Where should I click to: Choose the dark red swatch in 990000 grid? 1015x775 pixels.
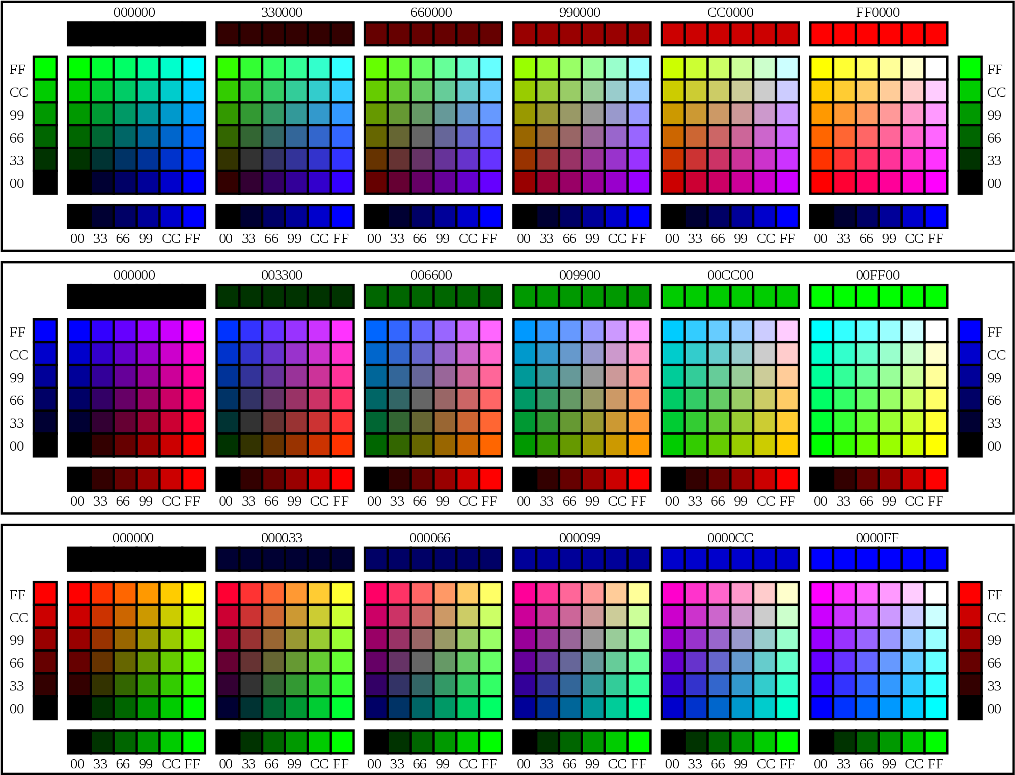(x=525, y=182)
